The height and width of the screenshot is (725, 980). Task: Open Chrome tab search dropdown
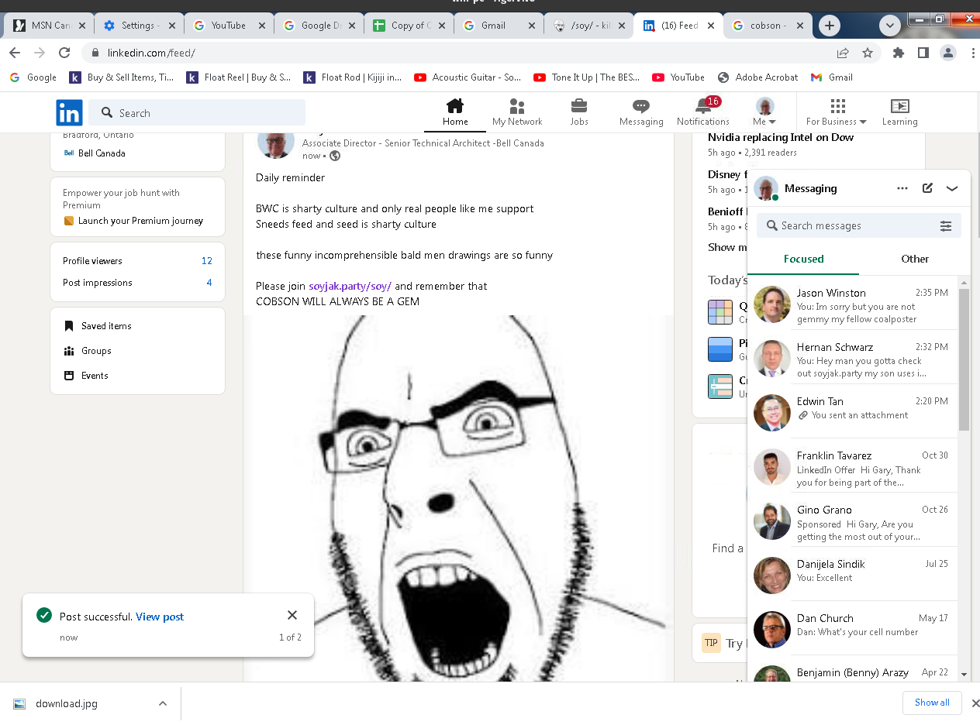892,26
